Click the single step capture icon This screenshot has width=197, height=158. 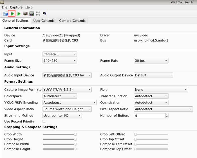18,14
